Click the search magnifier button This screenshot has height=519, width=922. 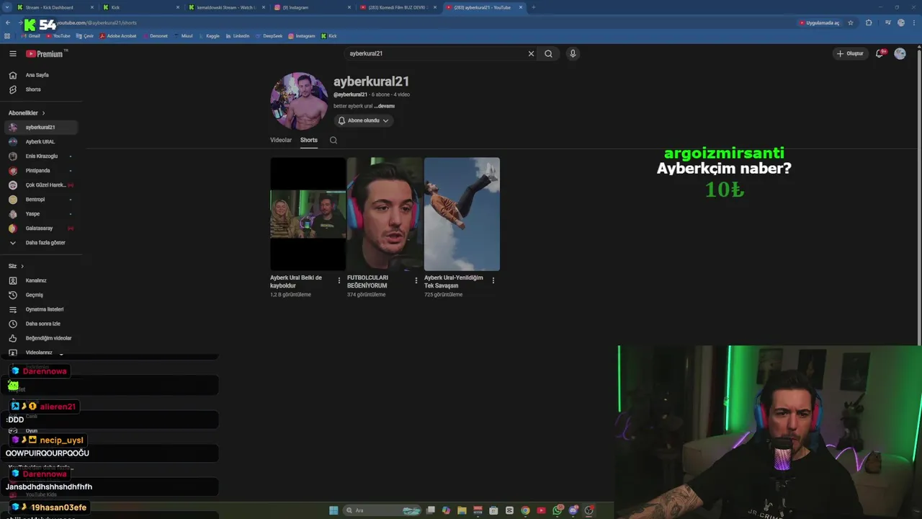pyautogui.click(x=548, y=53)
